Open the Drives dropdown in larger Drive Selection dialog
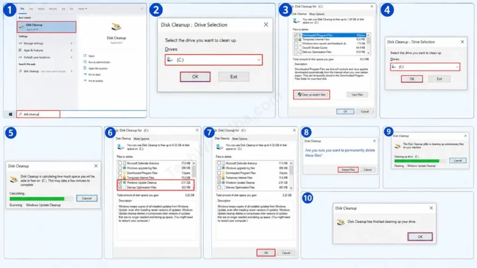This screenshot has width=477, height=268. click(259, 60)
